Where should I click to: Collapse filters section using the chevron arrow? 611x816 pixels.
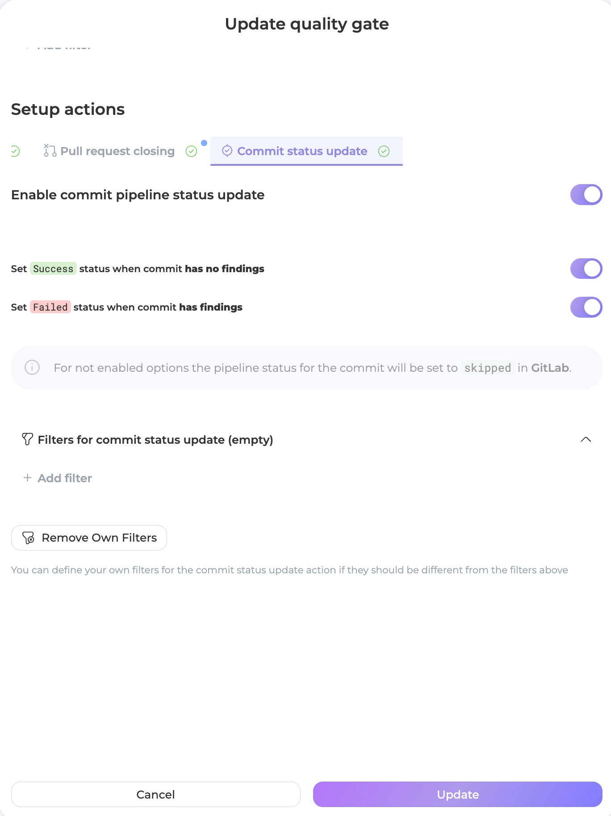point(586,440)
